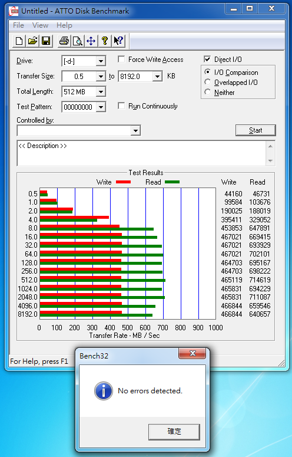The image size is (292, 457).
Task: Click the read value 714619
Action: coord(260,280)
